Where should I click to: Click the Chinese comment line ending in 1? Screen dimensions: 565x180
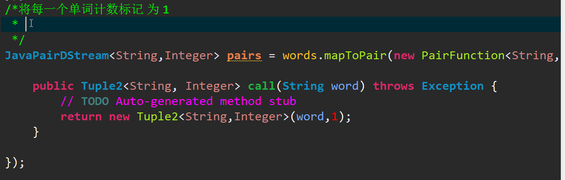click(87, 9)
